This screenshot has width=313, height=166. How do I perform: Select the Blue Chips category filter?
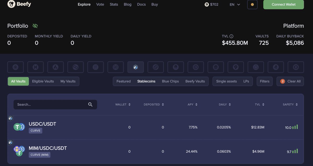coord(170,81)
